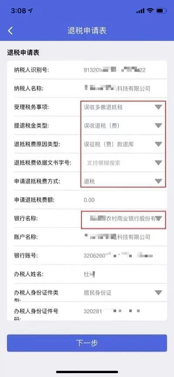Tap the Wi-Fi icon in status bar
The width and height of the screenshot is (174, 377).
[151, 11]
